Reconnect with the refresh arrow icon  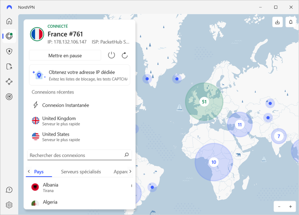pos(125,55)
